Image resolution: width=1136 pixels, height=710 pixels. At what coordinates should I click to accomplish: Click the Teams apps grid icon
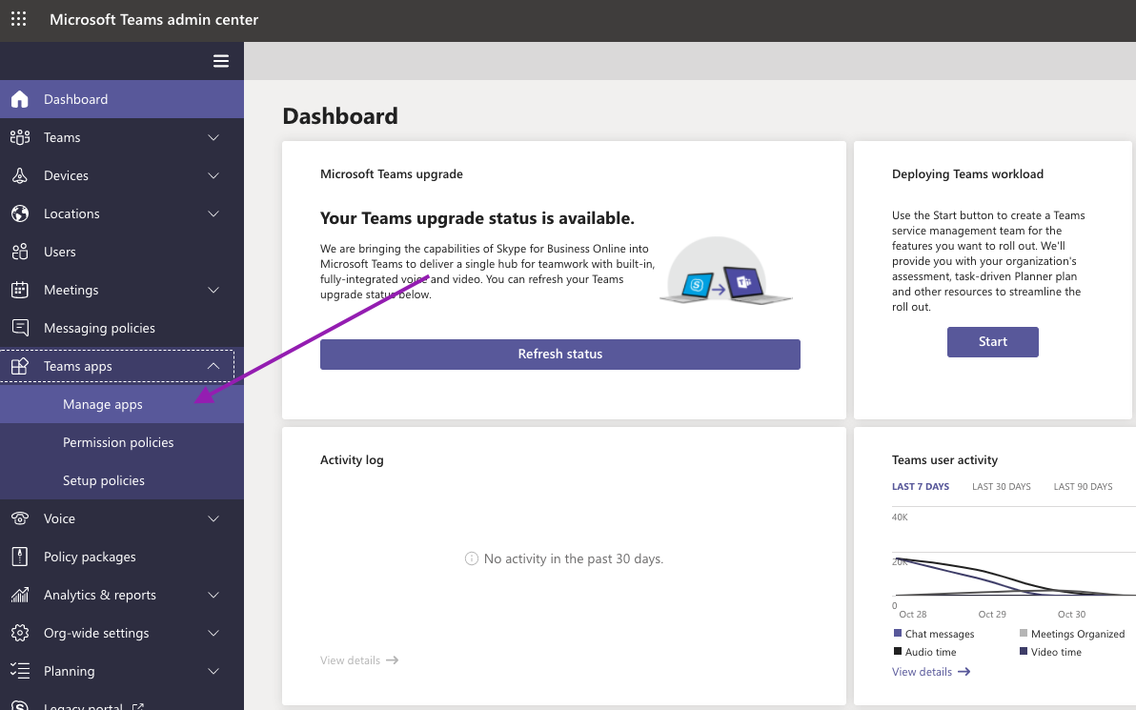(x=20, y=366)
